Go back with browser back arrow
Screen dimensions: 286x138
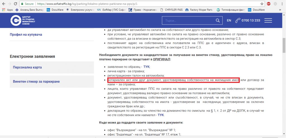pos(4,4)
